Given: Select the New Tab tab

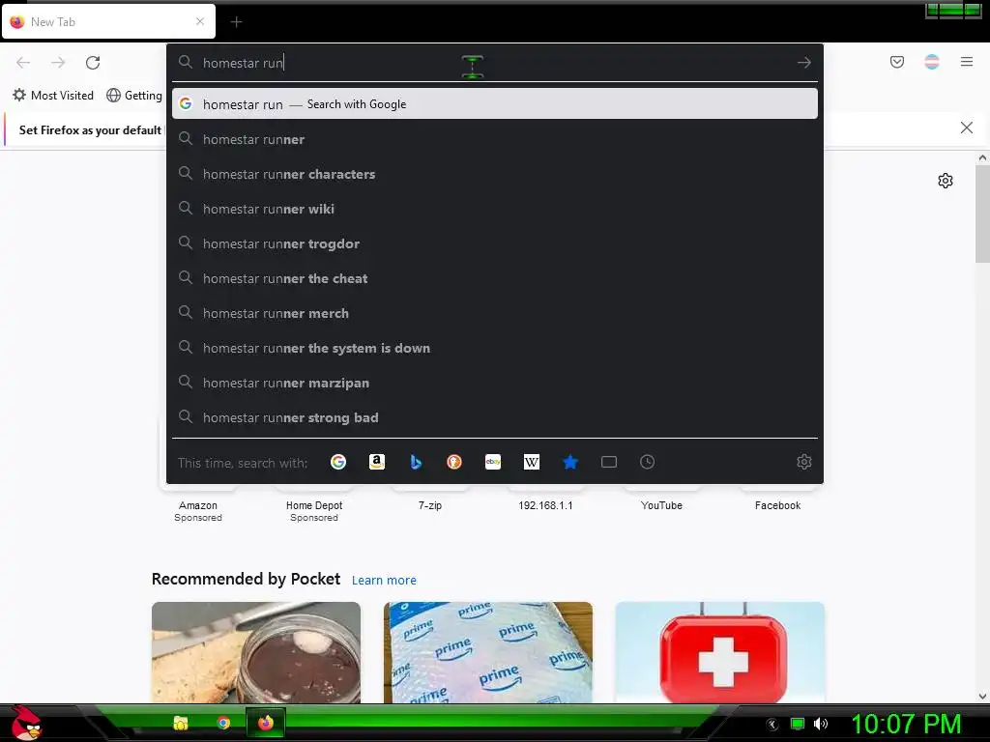Looking at the screenshot, I should click(108, 22).
